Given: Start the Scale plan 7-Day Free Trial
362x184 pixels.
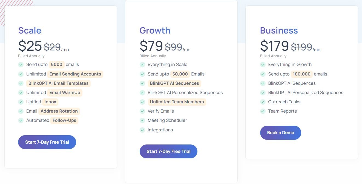Looking at the screenshot, I should (x=47, y=142).
